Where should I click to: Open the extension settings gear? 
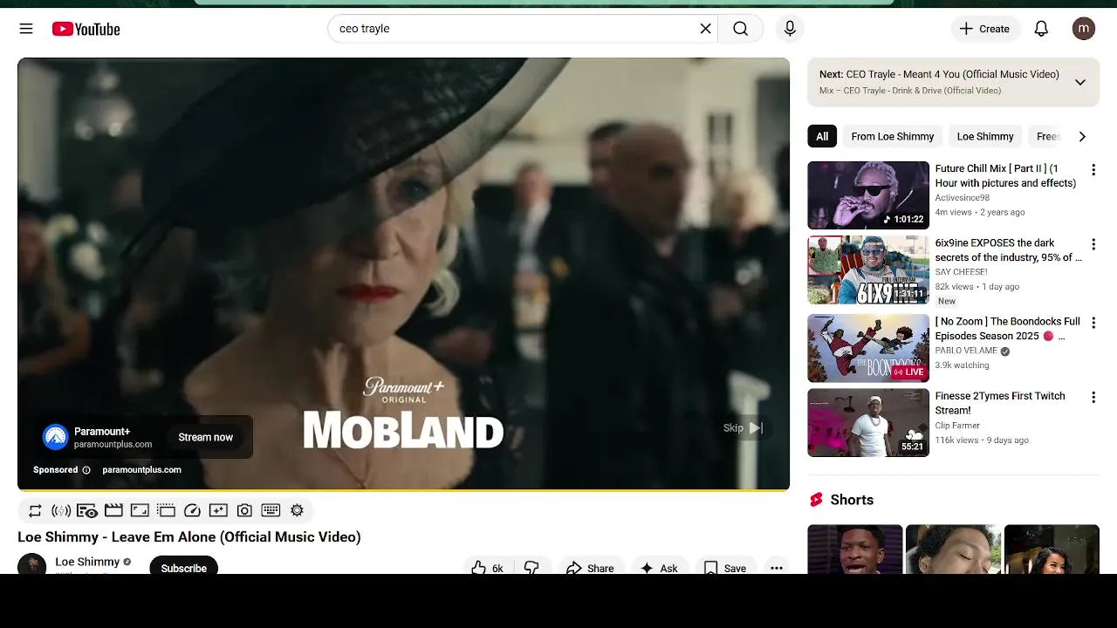point(297,510)
